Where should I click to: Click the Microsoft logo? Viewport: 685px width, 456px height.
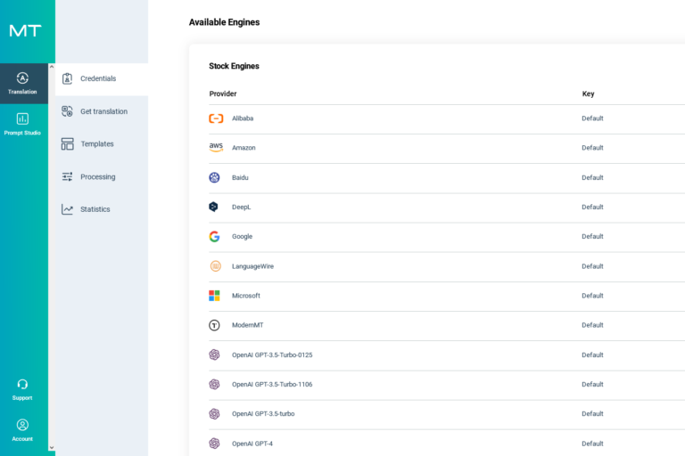pos(214,296)
